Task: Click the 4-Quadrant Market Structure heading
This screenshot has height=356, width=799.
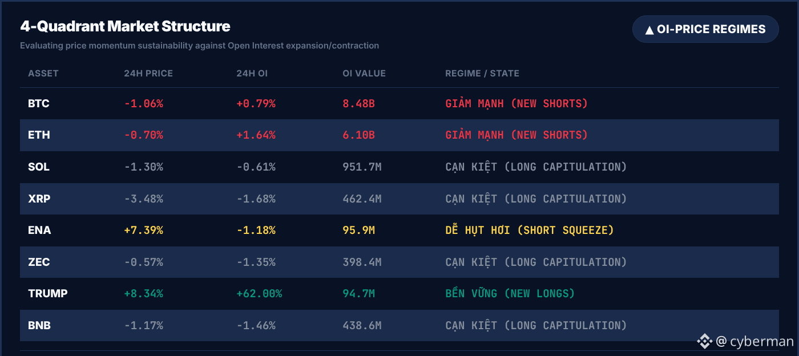Action: coord(125,26)
